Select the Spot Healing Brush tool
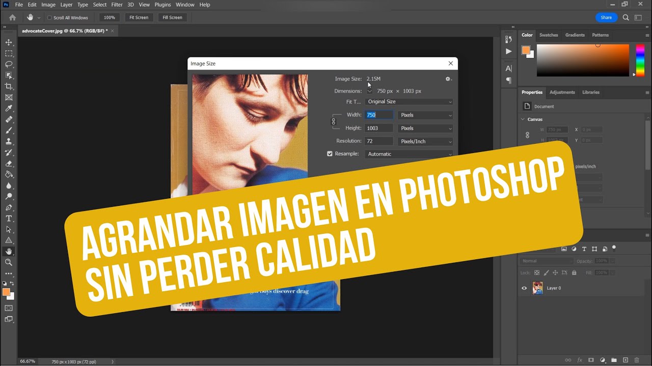Image resolution: width=652 pixels, height=366 pixels. (9, 119)
